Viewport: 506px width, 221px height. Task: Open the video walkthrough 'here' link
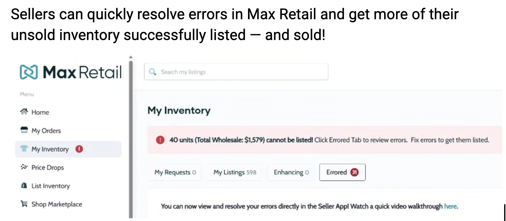[450, 206]
